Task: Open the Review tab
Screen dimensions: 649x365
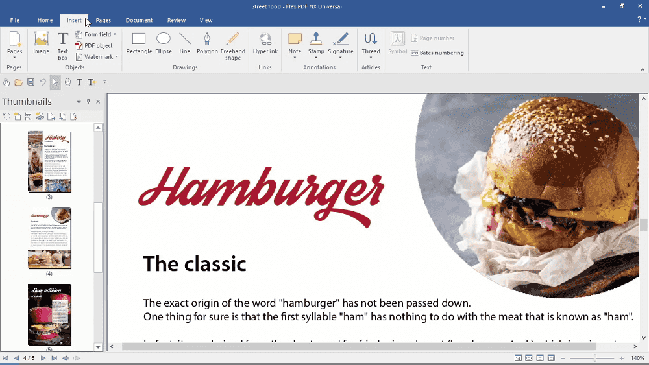Action: (x=177, y=20)
